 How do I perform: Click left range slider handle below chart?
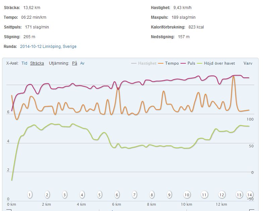tap(9, 210)
